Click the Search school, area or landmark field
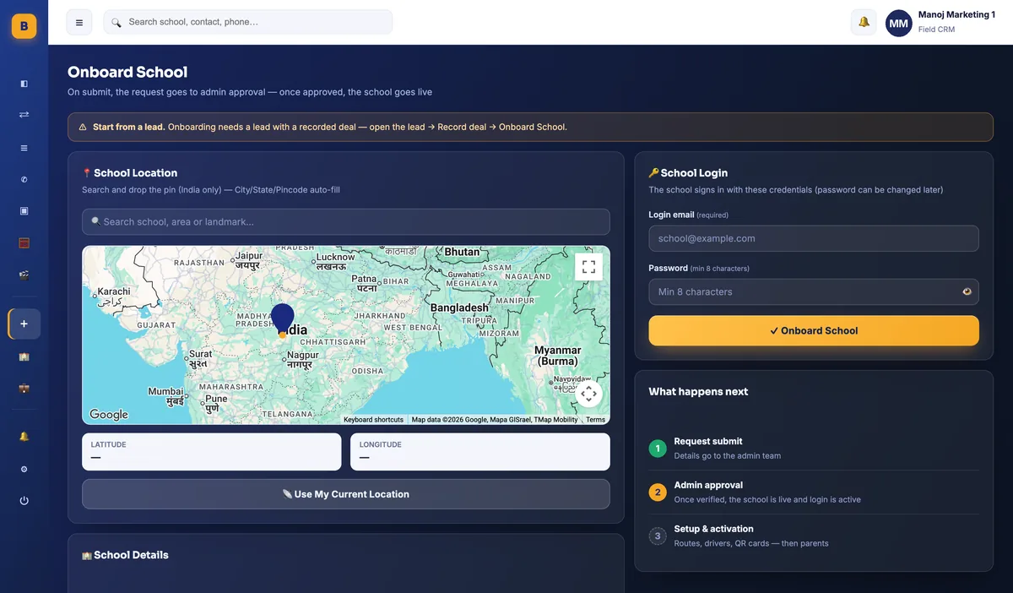 coord(346,221)
